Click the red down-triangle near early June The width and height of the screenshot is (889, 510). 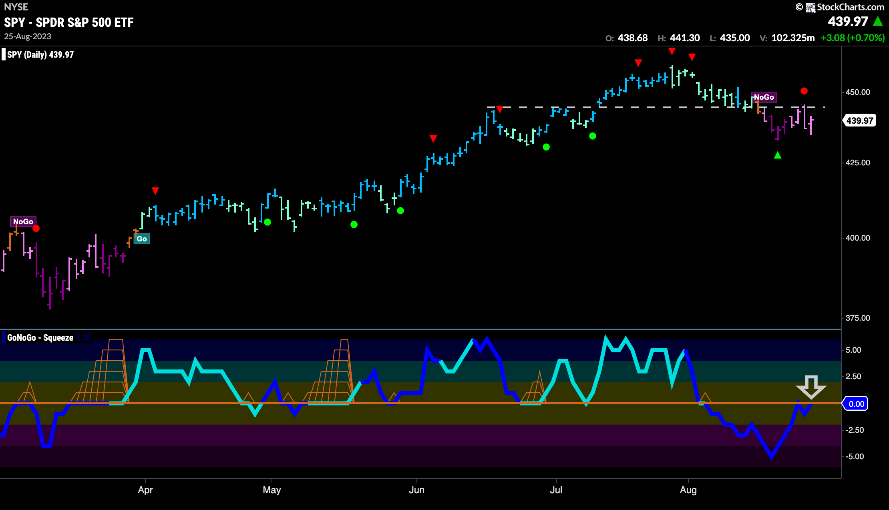(x=433, y=139)
